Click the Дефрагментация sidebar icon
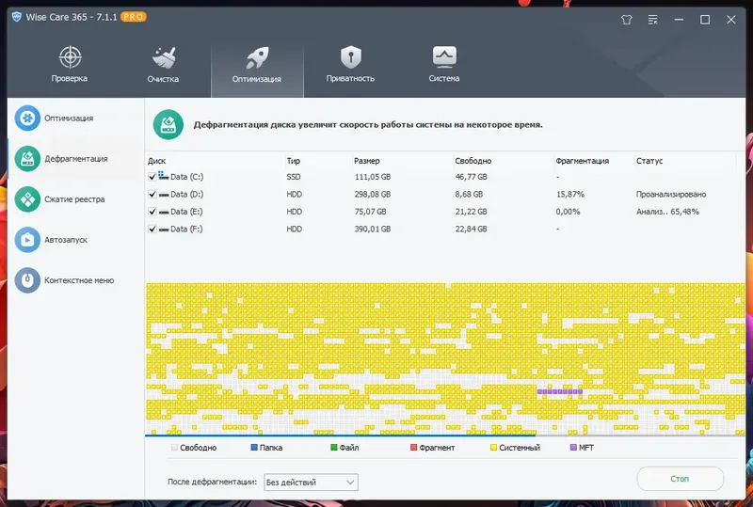The width and height of the screenshot is (753, 507). click(x=27, y=158)
